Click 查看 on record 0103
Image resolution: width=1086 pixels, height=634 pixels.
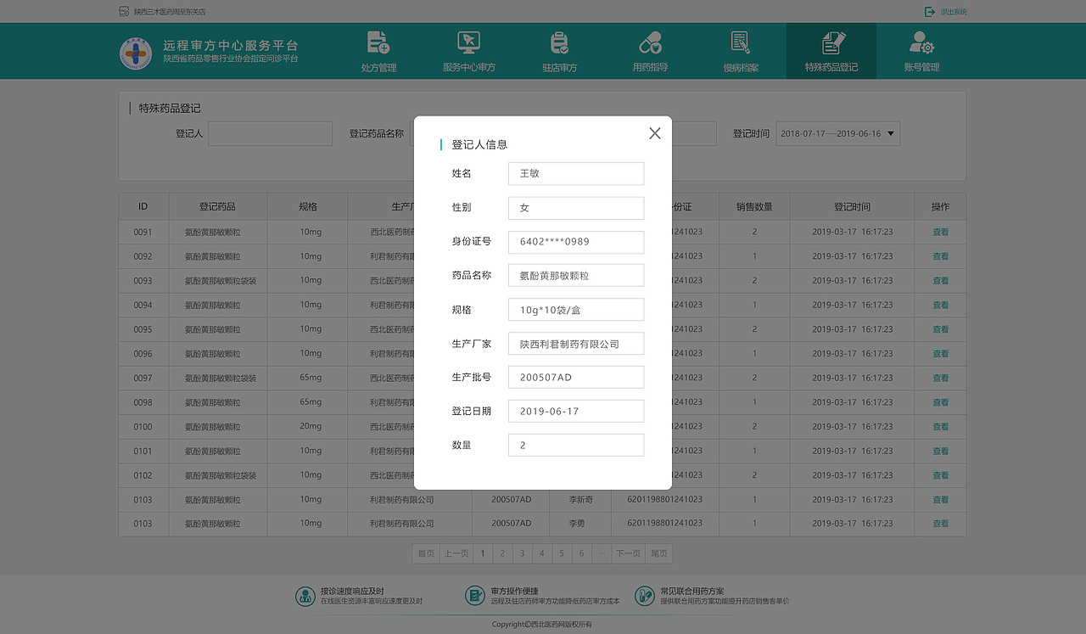[x=940, y=500]
